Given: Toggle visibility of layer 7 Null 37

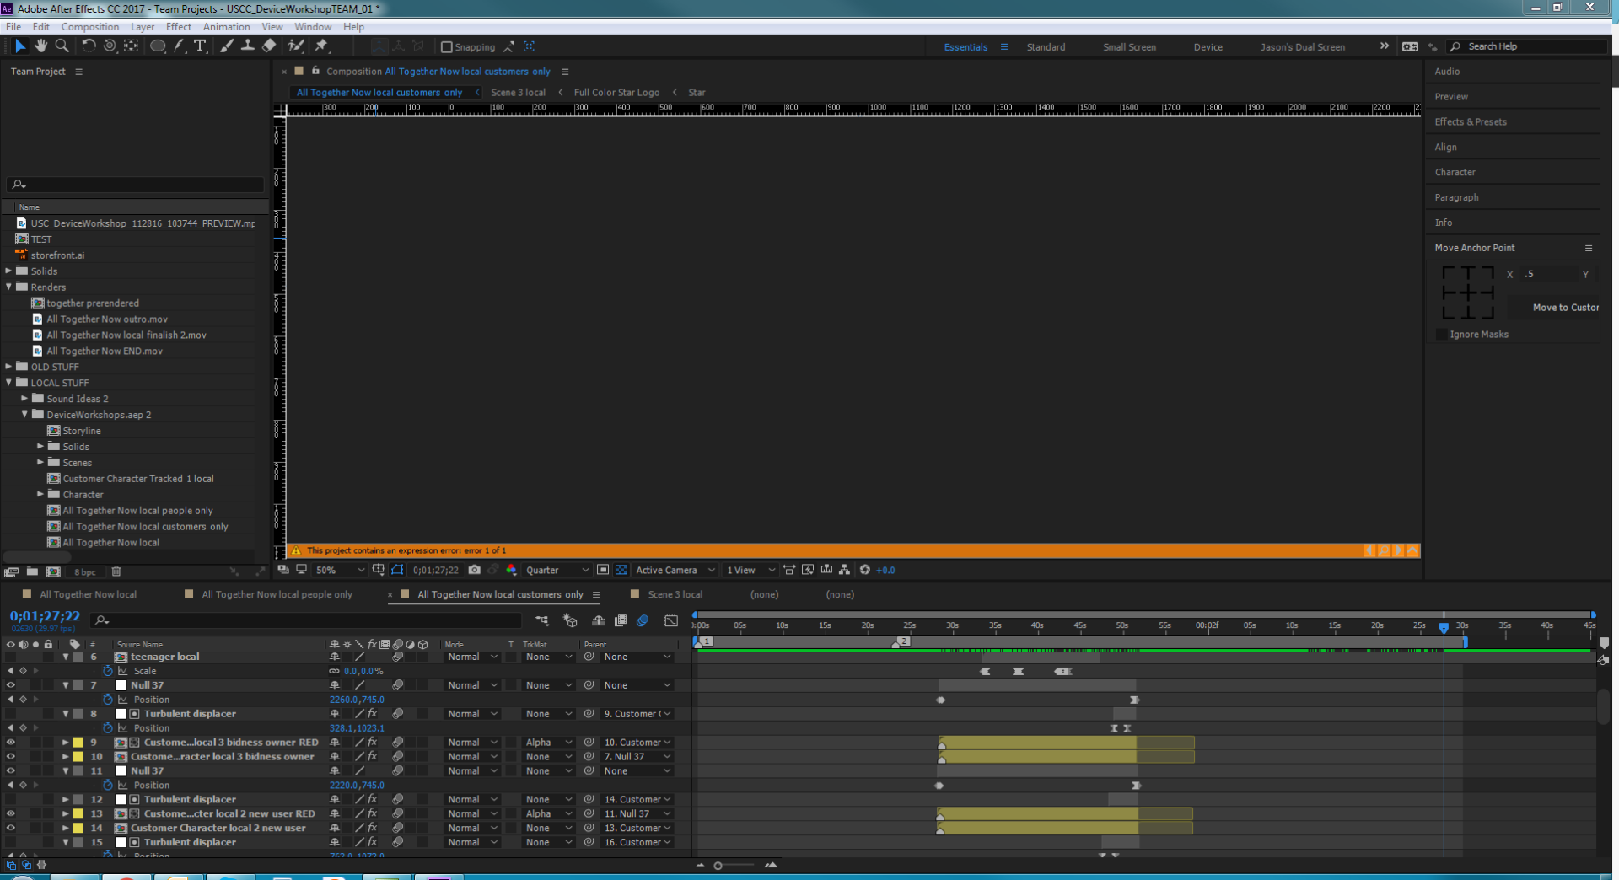Looking at the screenshot, I should click(x=10, y=686).
